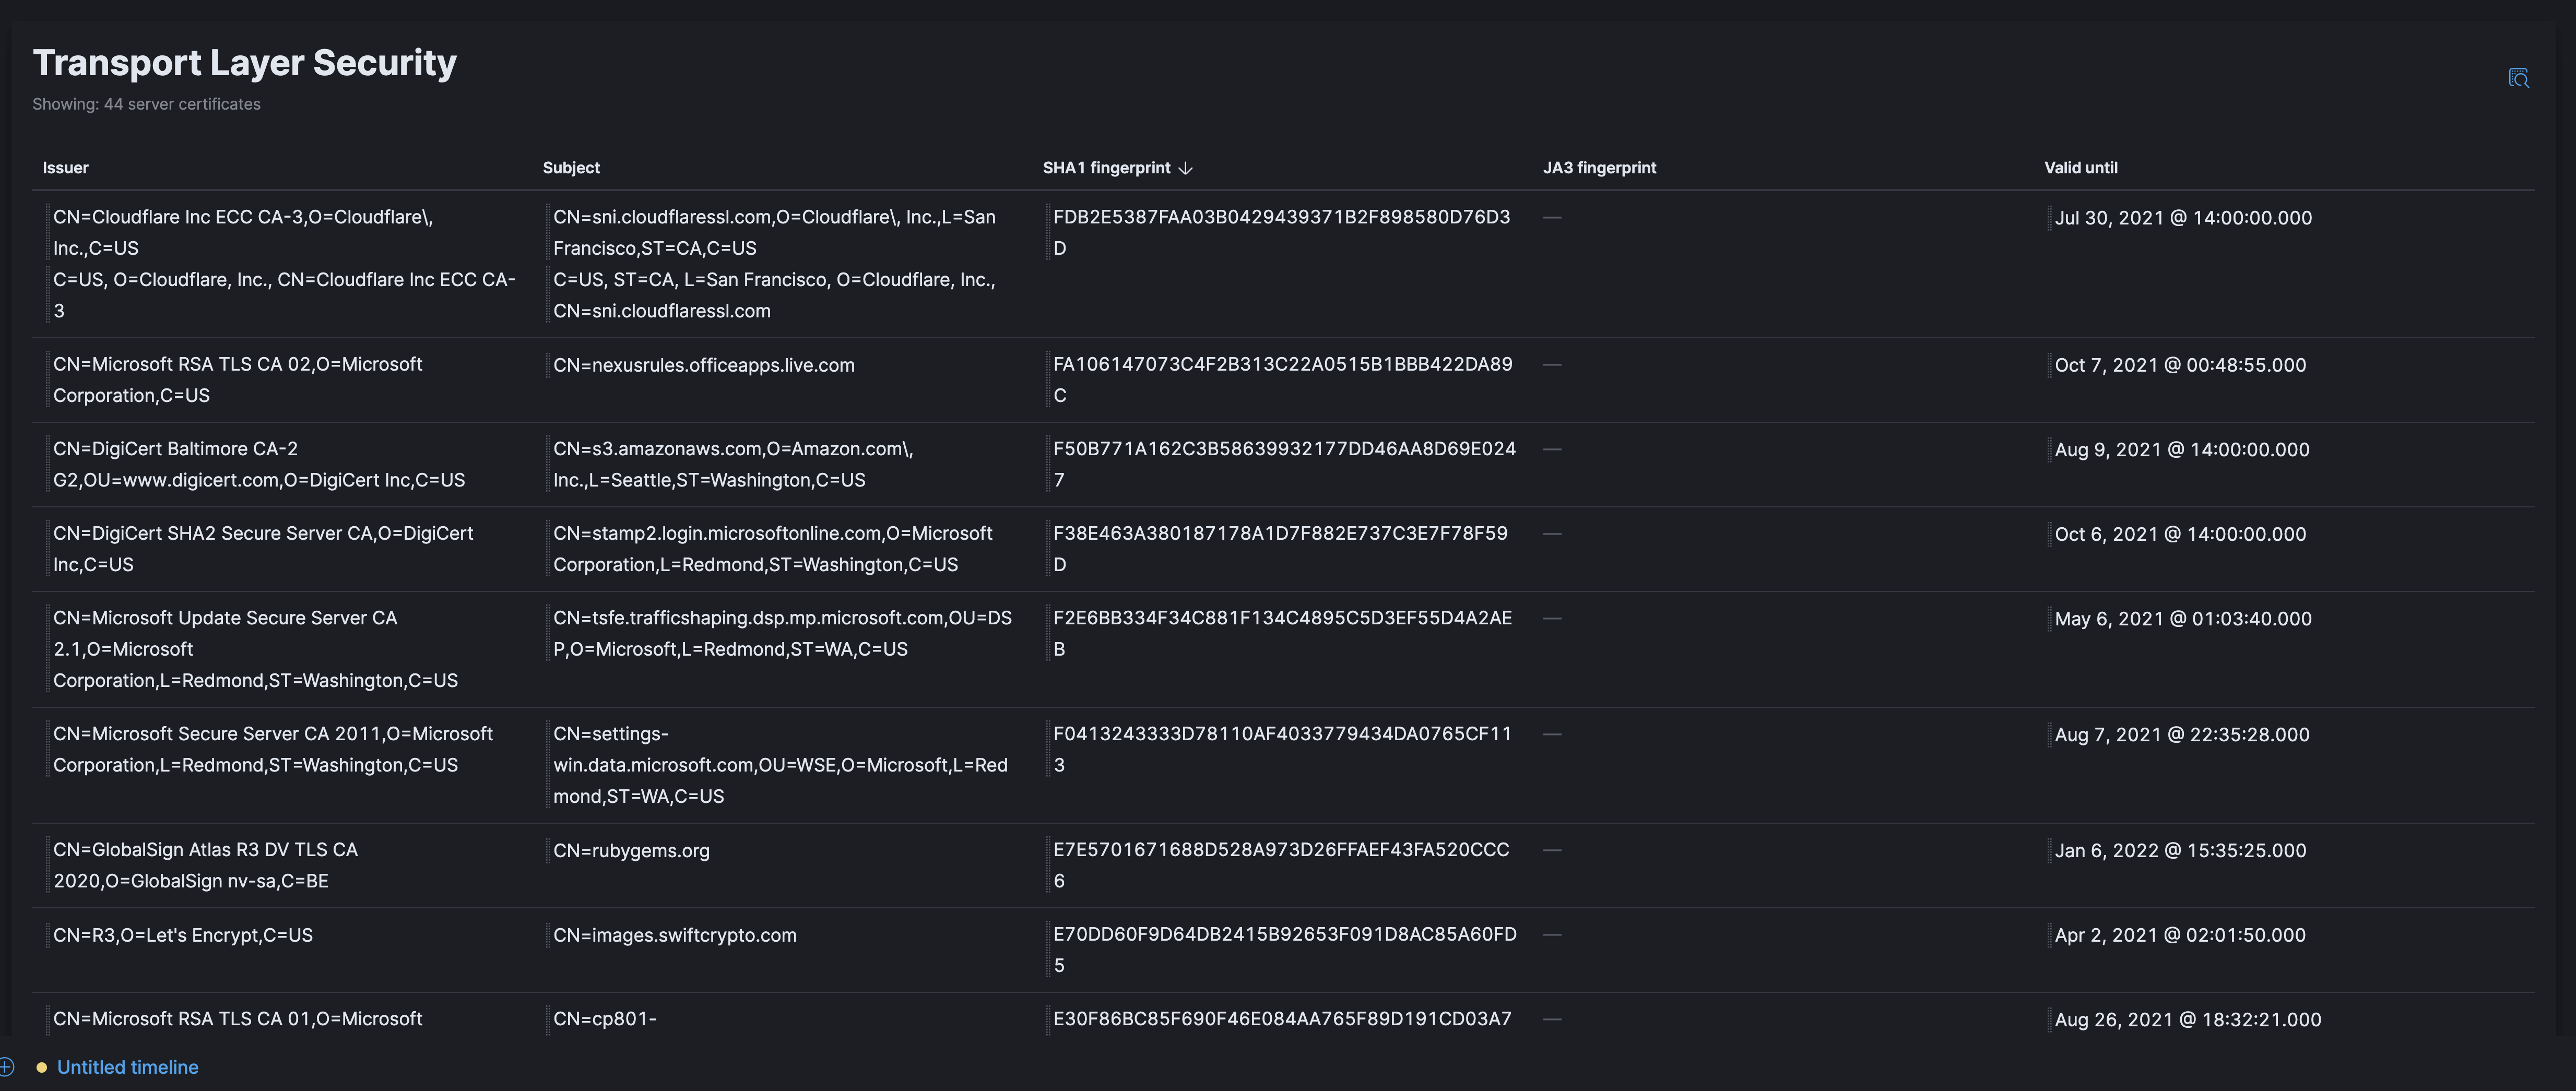This screenshot has width=2576, height=1091.
Task: Click the drag handle next to Let's Encrypt issuer
Action: tap(48, 935)
